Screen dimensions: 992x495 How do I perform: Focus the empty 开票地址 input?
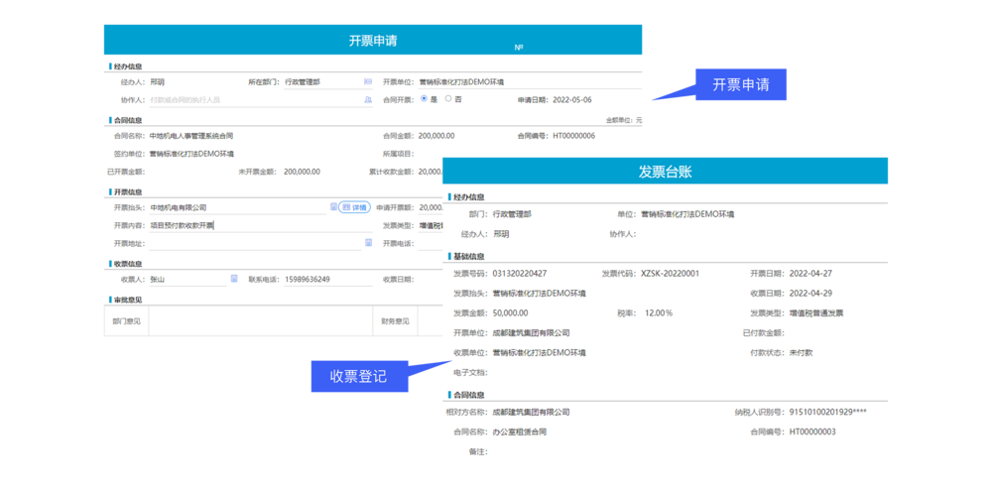click(254, 243)
